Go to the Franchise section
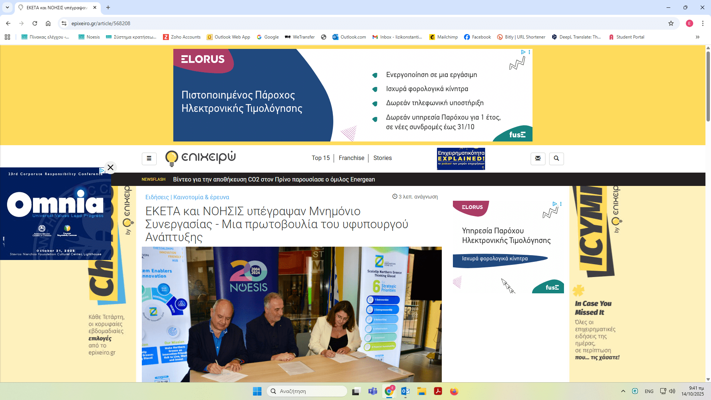The width and height of the screenshot is (711, 400). coord(351,158)
